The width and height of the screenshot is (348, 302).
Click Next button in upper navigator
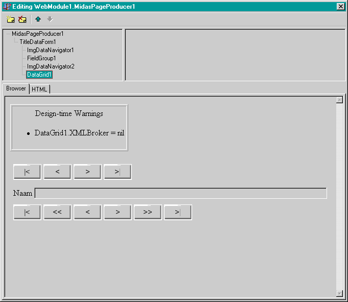click(87, 172)
